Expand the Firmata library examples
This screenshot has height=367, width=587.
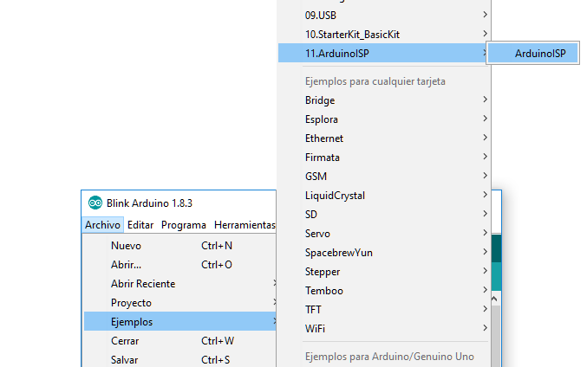[x=323, y=158]
